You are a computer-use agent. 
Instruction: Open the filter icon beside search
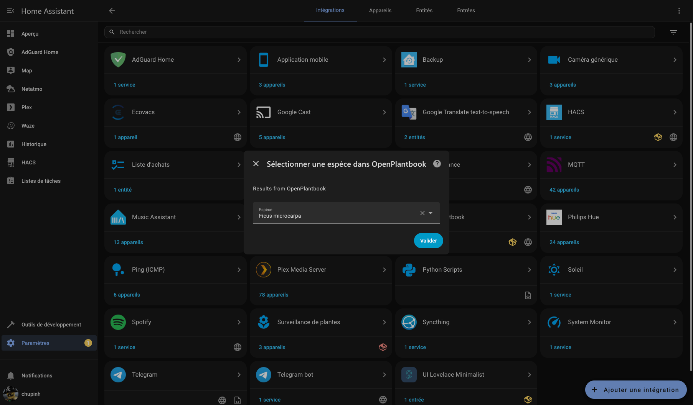point(673,32)
